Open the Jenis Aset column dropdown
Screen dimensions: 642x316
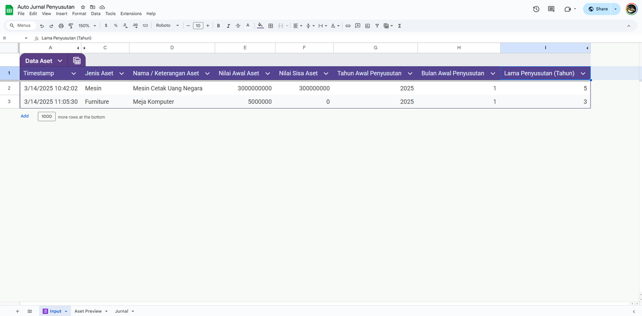point(121,73)
